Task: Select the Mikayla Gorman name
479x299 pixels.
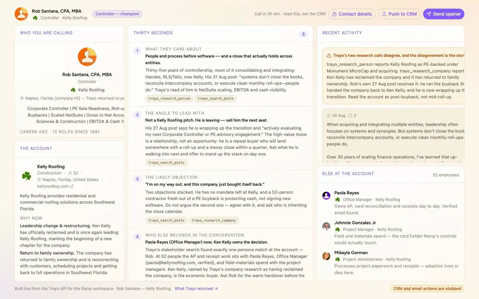Action: click(x=351, y=253)
